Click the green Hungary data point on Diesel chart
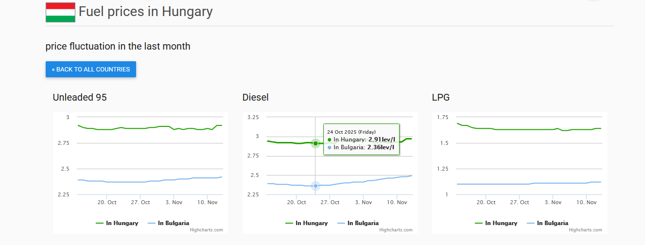Image resolution: width=645 pixels, height=245 pixels. (x=315, y=143)
